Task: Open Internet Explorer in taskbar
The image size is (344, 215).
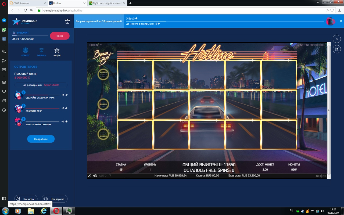Action: pos(44,211)
